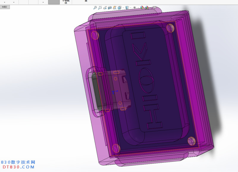The height and width of the screenshot is (172, 238).
Task: Return to the Previous View
Action: coord(105,8)
